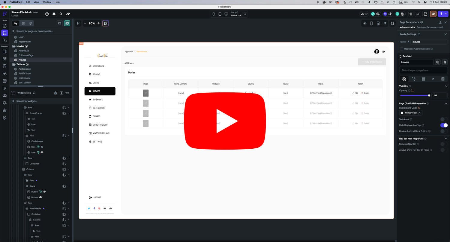Image resolution: width=450 pixels, height=242 pixels.
Task: Click the help question mark icon
Action: click(x=47, y=14)
